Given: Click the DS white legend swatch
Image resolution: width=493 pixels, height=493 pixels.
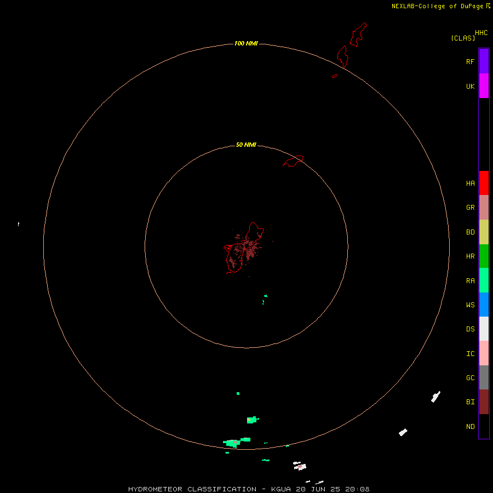Looking at the screenshot, I should click(x=484, y=329).
